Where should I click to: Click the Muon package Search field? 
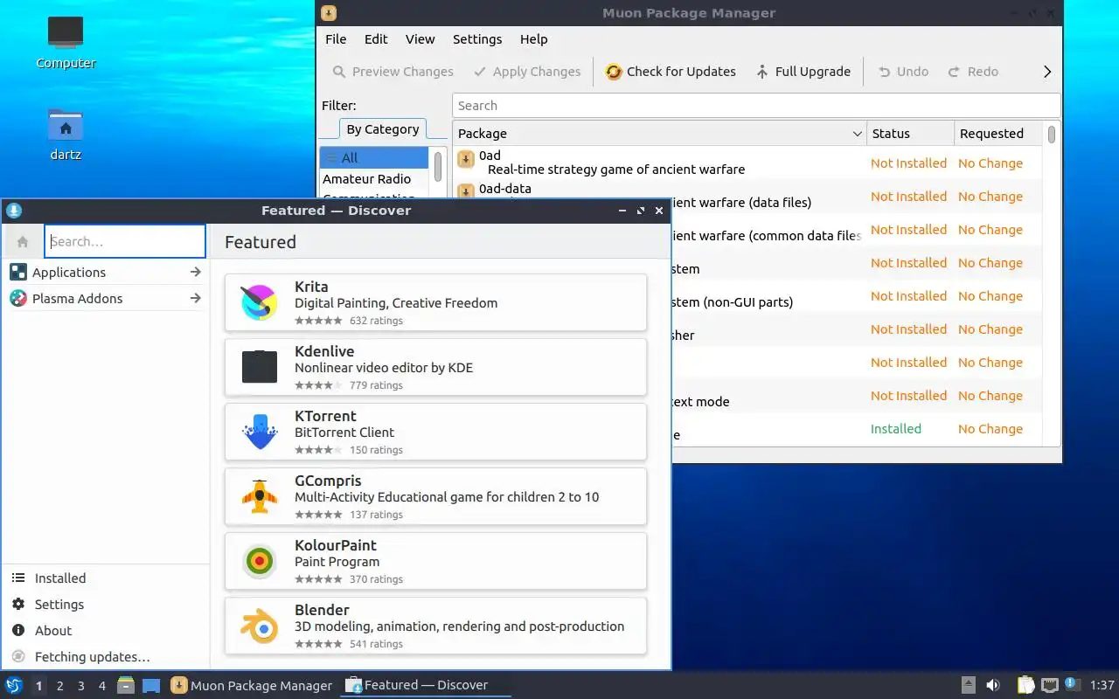pos(756,106)
